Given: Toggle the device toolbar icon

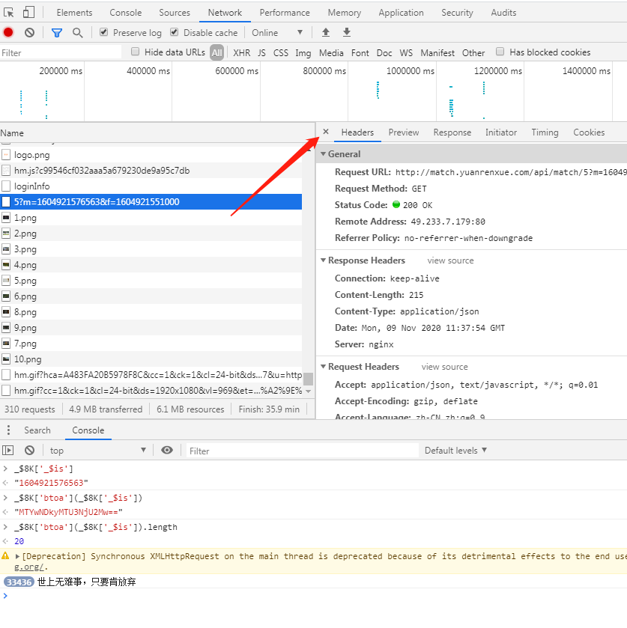Looking at the screenshot, I should (x=28, y=13).
